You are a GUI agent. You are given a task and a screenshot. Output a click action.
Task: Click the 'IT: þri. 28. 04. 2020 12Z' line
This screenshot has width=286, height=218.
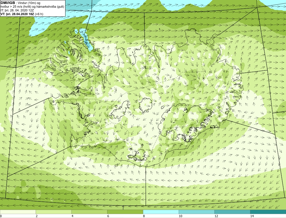17,10
